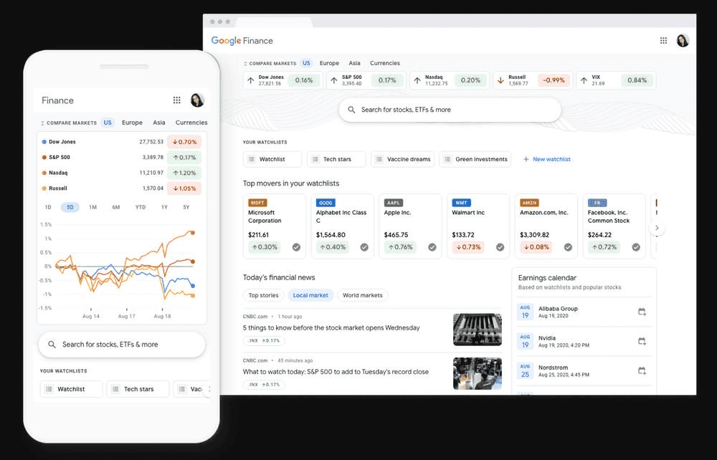Open trading floor news thumbnail

pyautogui.click(x=477, y=373)
